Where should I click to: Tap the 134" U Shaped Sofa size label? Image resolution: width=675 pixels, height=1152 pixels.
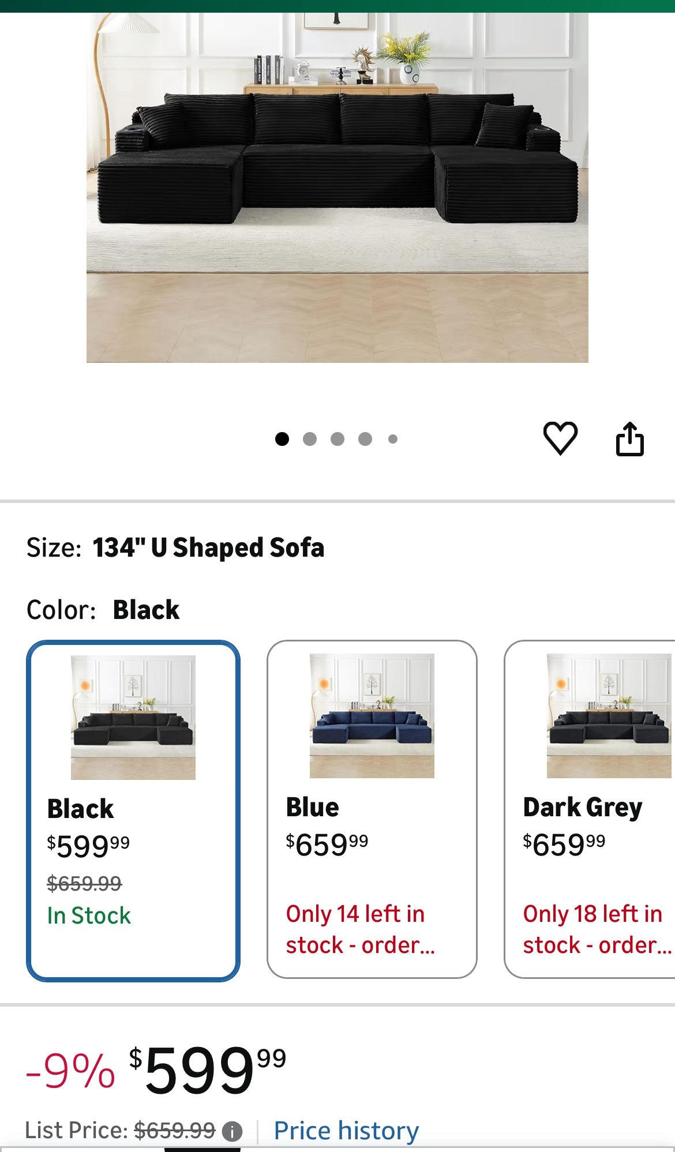pyautogui.click(x=208, y=547)
